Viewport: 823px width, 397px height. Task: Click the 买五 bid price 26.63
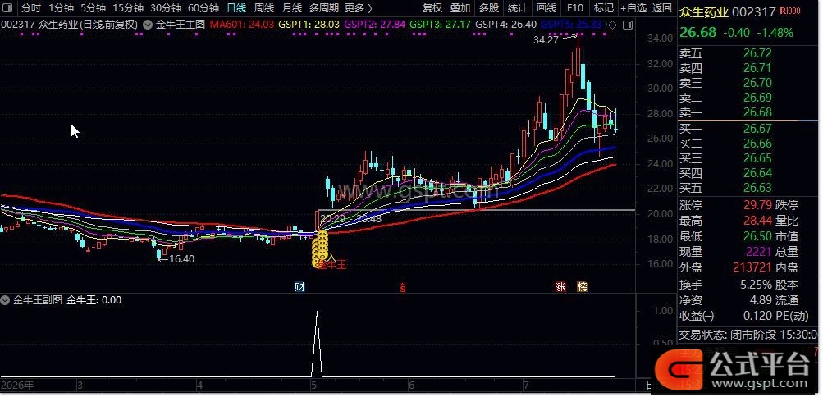coord(757,188)
